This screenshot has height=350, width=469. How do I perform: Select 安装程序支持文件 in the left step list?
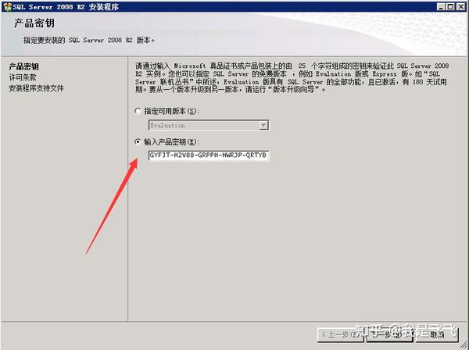36,88
